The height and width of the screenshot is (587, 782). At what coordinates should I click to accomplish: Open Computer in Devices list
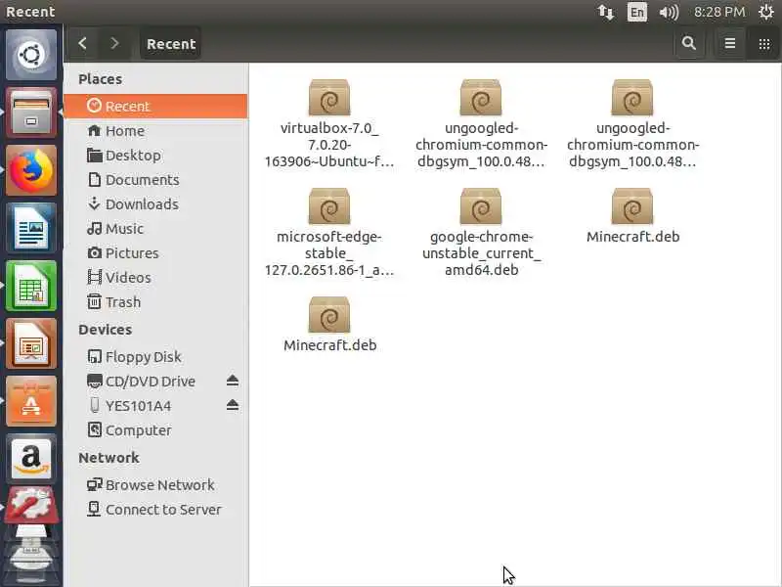(x=155, y=430)
